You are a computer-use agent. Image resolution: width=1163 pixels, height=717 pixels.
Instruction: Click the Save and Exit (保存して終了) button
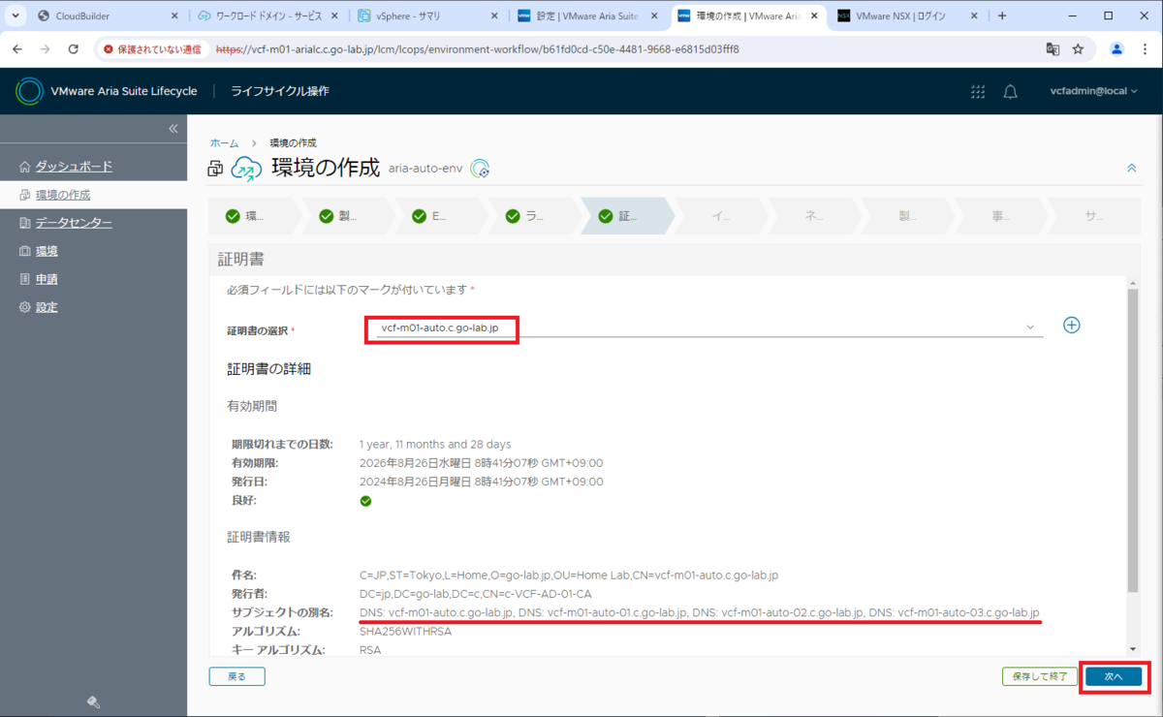click(x=1039, y=676)
